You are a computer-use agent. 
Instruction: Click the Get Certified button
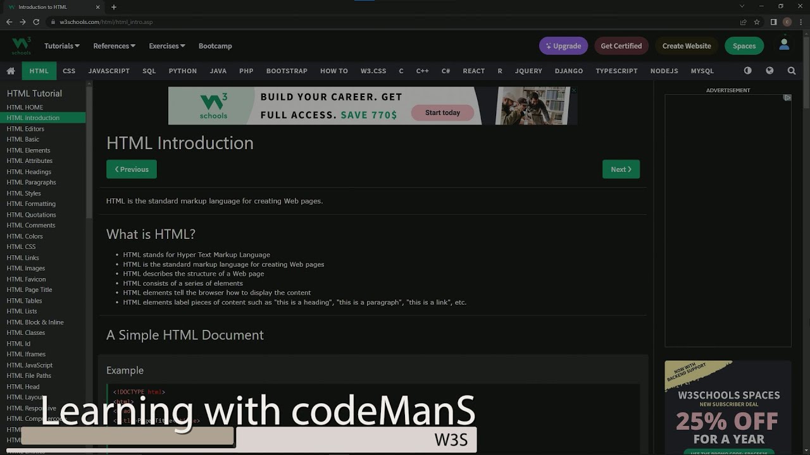pos(621,46)
